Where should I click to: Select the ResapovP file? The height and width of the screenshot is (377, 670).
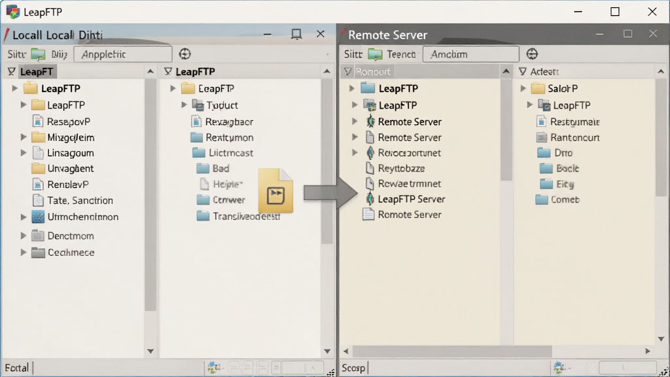click(x=62, y=121)
